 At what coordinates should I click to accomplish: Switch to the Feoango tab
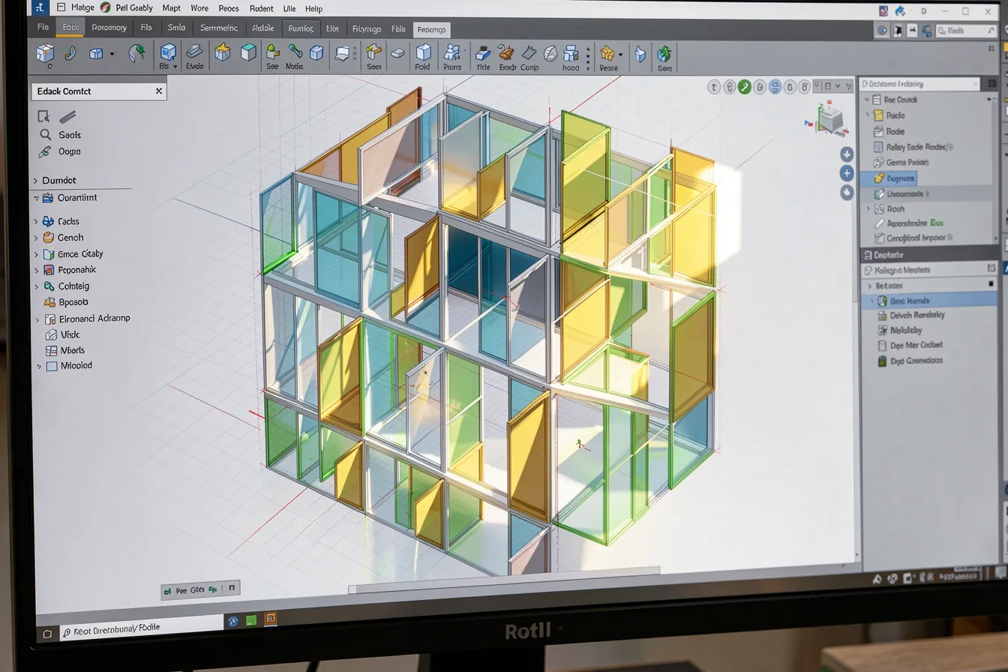click(x=431, y=30)
